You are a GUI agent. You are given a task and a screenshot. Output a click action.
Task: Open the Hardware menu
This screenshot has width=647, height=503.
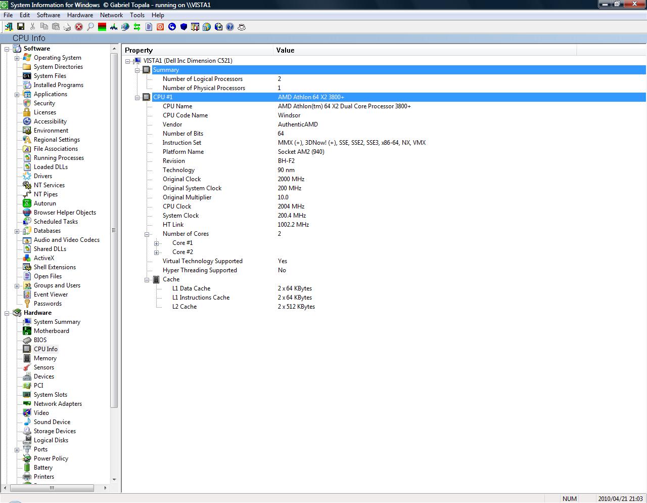[80, 15]
